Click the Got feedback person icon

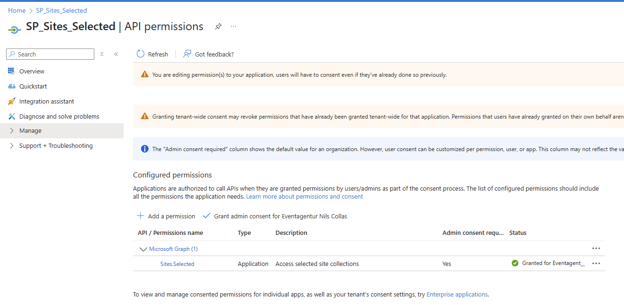[187, 54]
